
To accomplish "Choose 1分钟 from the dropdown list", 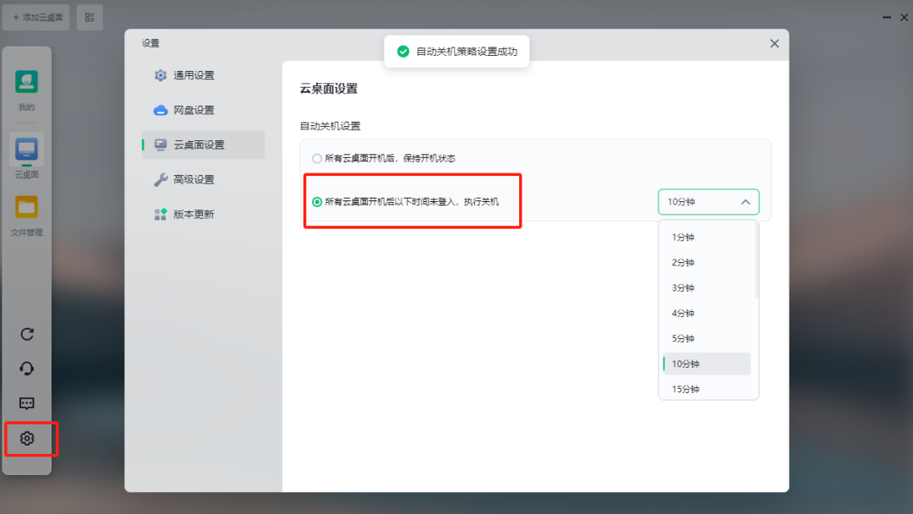I will (x=706, y=238).
